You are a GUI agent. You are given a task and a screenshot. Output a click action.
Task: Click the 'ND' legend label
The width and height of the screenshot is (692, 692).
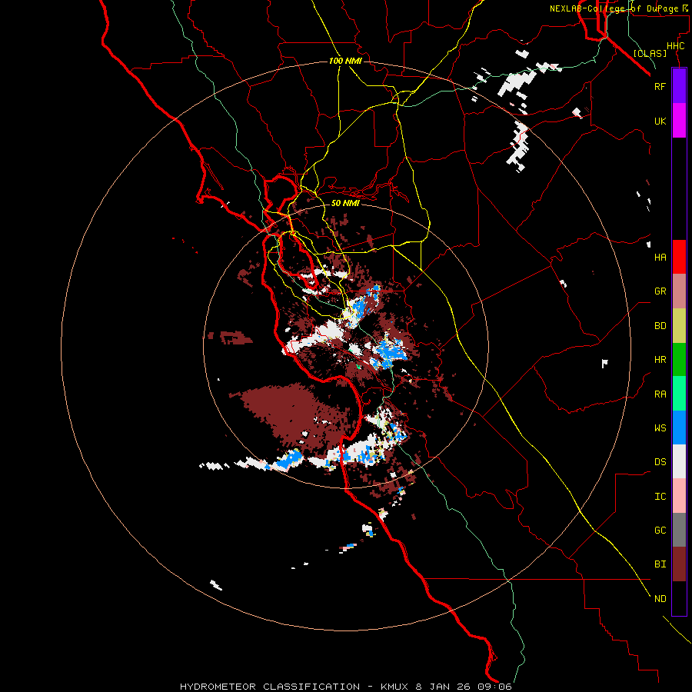(x=660, y=599)
